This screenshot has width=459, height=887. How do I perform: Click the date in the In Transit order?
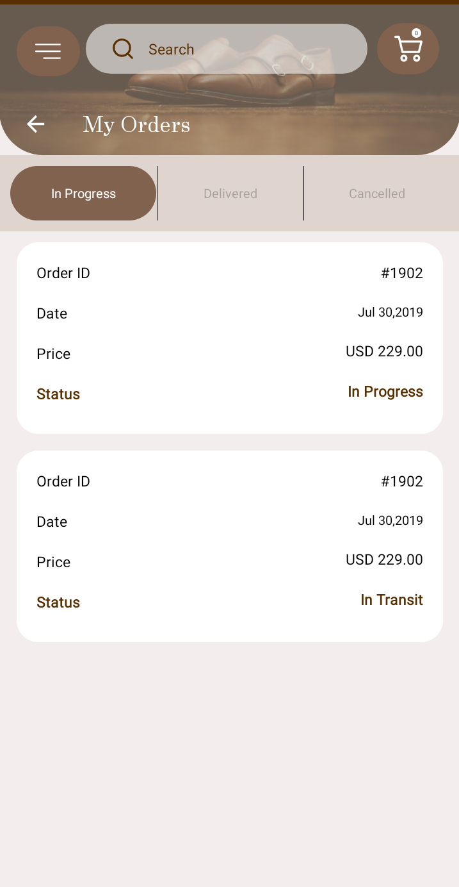point(391,520)
